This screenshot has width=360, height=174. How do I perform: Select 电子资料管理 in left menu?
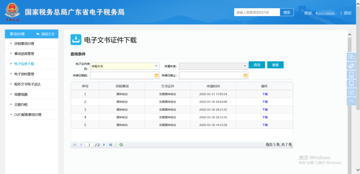[x=24, y=74]
